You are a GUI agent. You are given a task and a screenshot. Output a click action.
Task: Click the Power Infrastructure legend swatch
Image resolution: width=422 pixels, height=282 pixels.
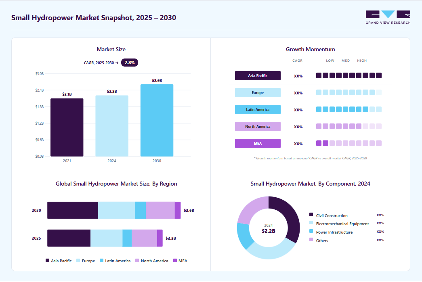tap(311, 231)
